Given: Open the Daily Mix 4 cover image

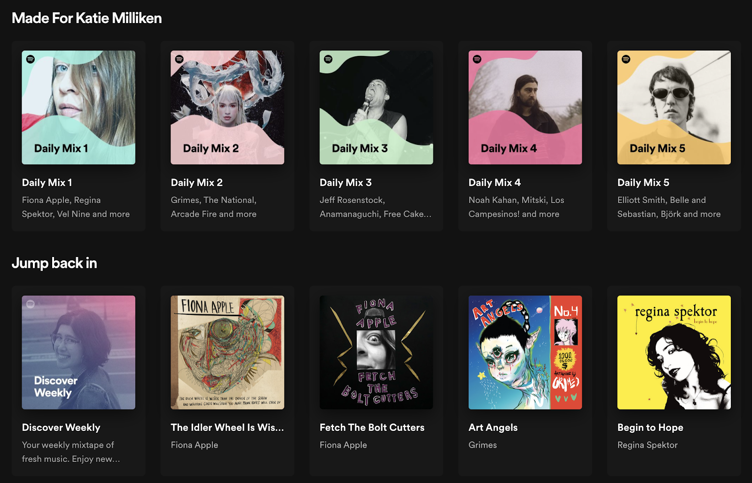Looking at the screenshot, I should [525, 107].
